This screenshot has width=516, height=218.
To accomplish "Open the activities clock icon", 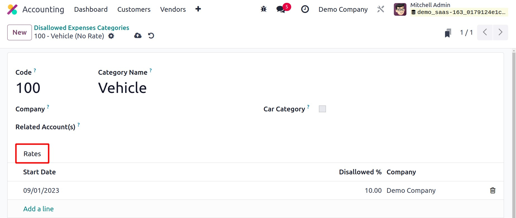I will (305, 9).
